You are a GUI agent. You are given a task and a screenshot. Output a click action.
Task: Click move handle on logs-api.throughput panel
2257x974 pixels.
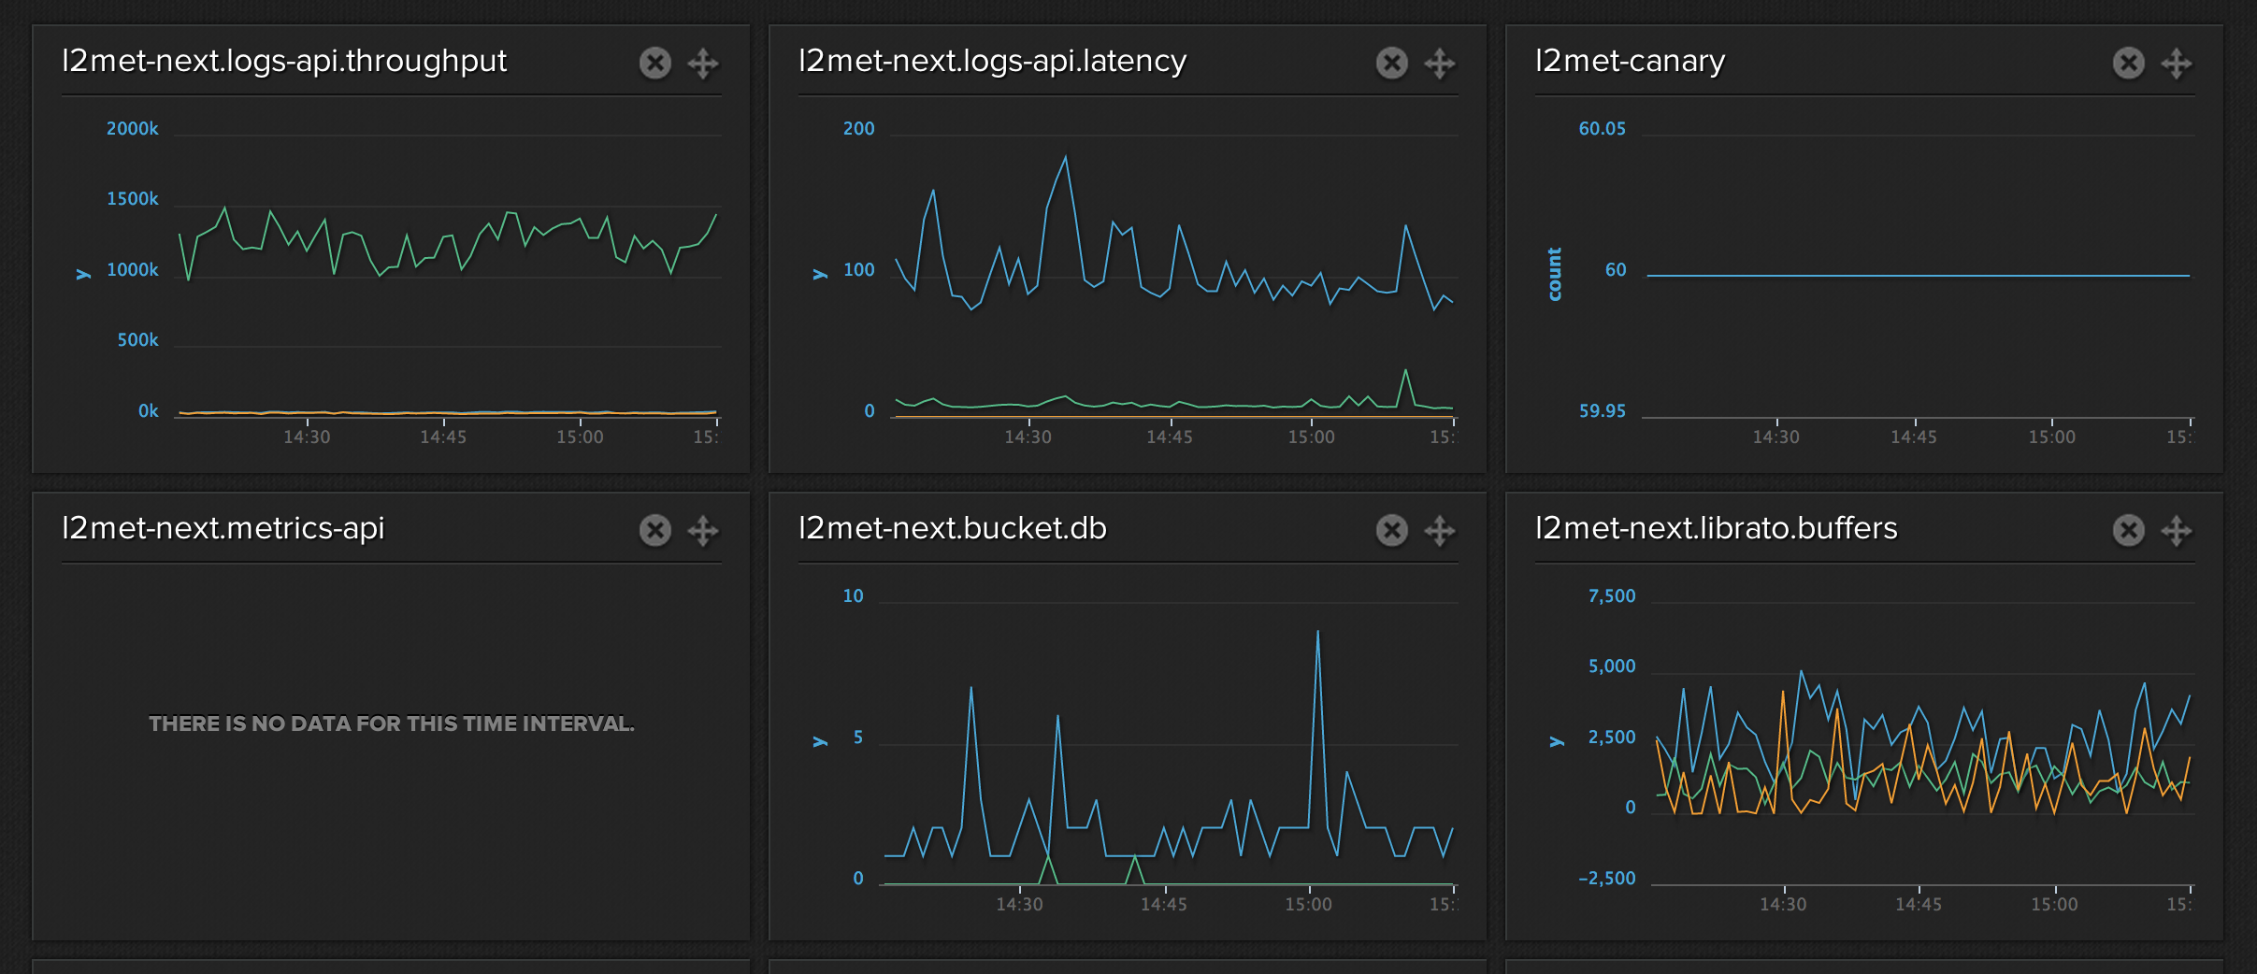click(703, 63)
